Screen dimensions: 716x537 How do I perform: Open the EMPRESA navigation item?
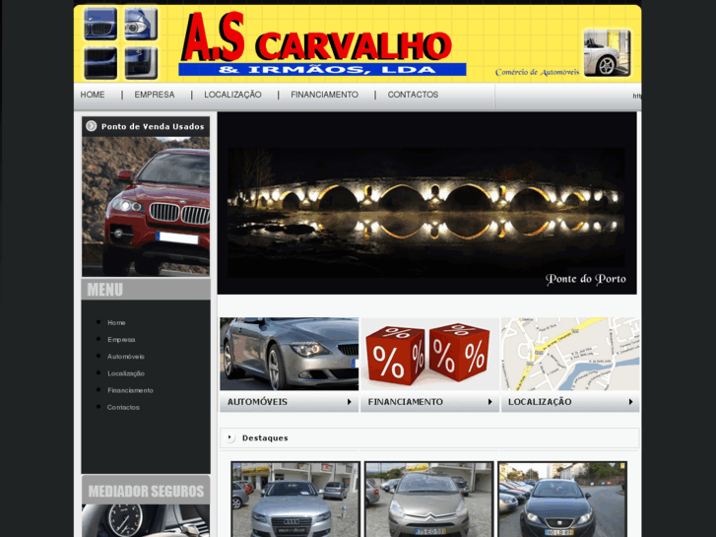click(x=155, y=95)
